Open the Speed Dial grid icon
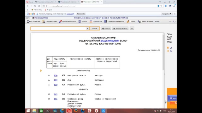 pyautogui.click(x=39, y=6)
